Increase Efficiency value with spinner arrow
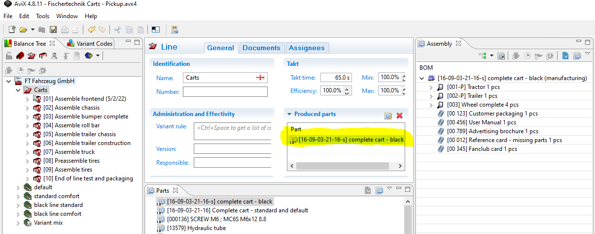The height and width of the screenshot is (234, 595). (348, 88)
